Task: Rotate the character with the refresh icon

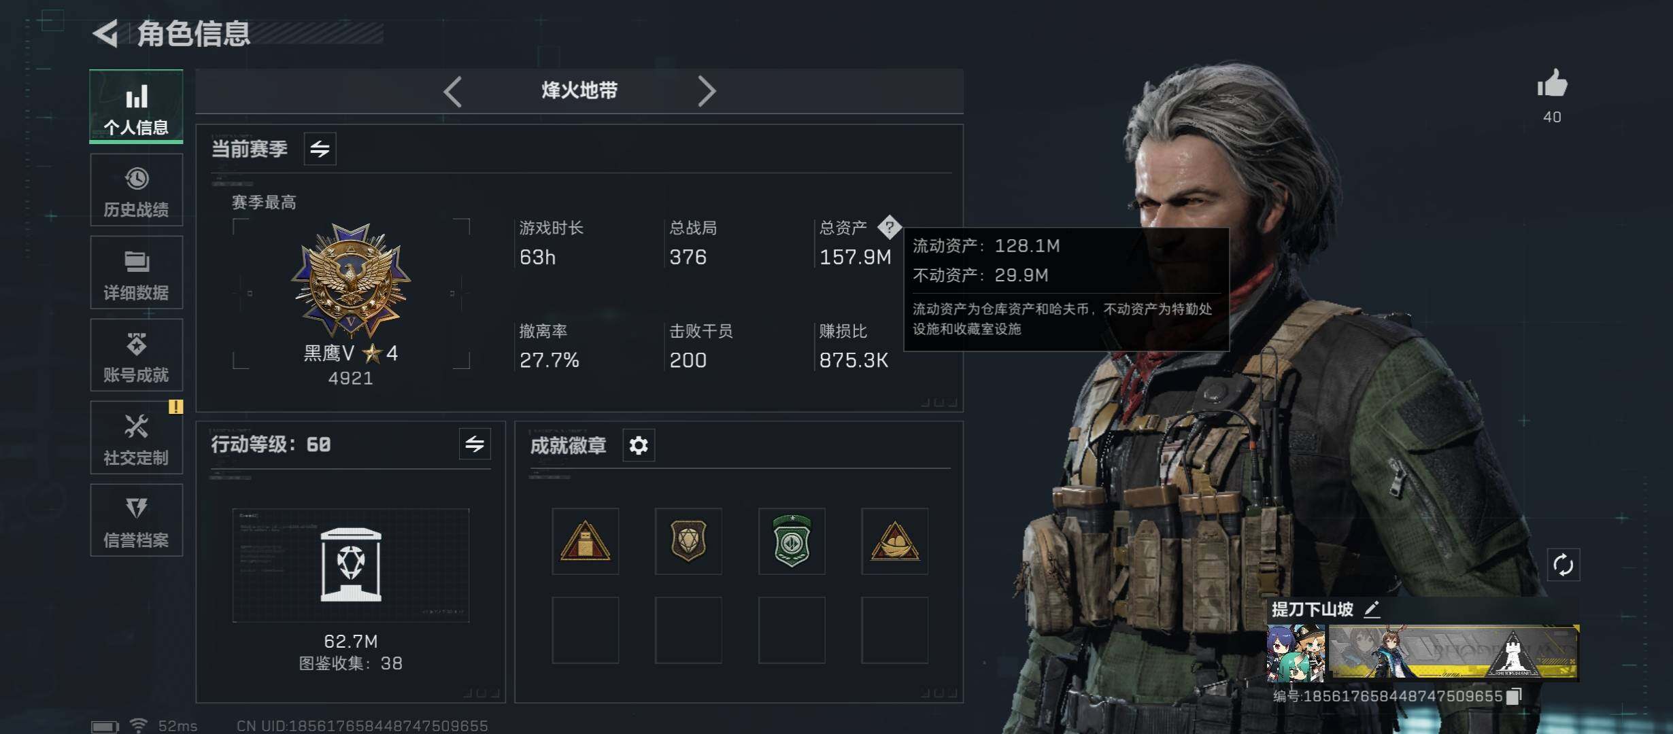Action: click(1563, 565)
